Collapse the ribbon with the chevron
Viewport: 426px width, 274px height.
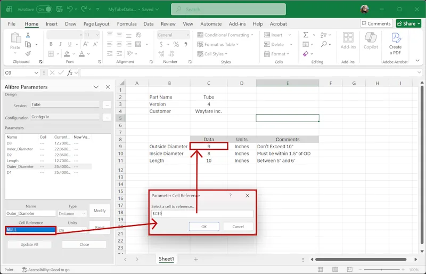click(417, 60)
